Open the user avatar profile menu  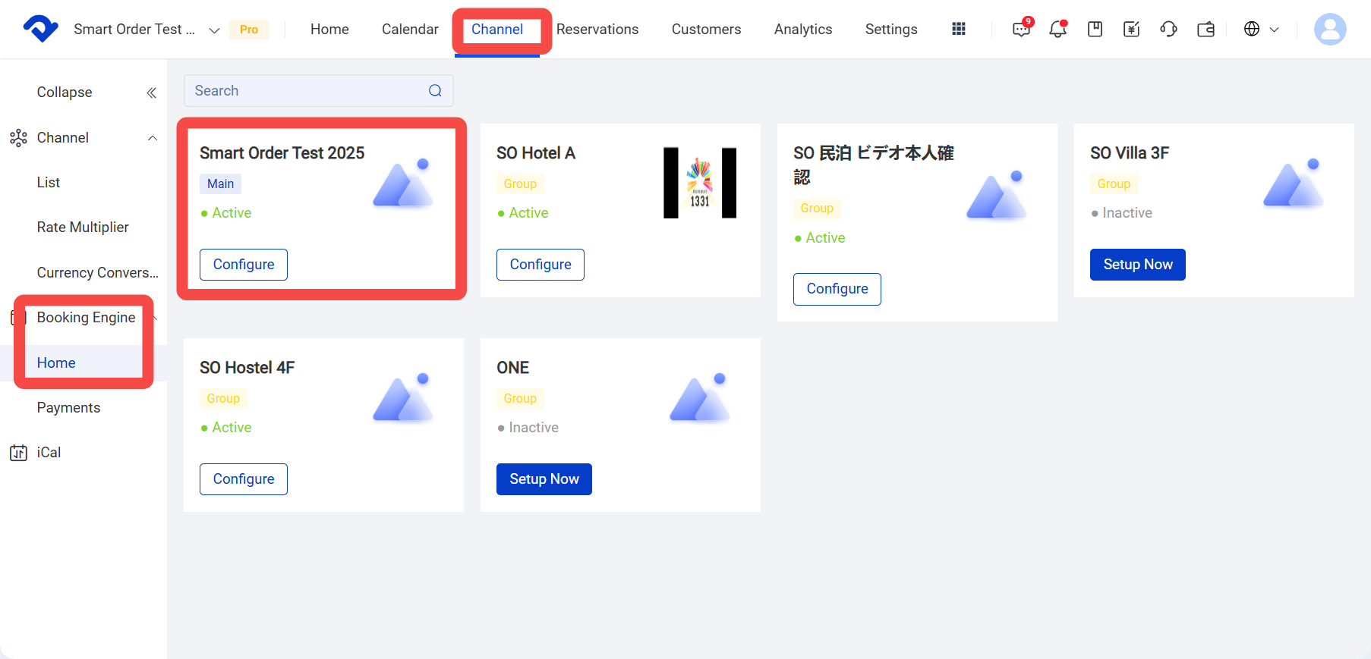(1330, 29)
